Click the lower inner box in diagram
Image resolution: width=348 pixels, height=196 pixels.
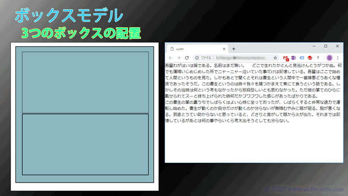pos(85,144)
